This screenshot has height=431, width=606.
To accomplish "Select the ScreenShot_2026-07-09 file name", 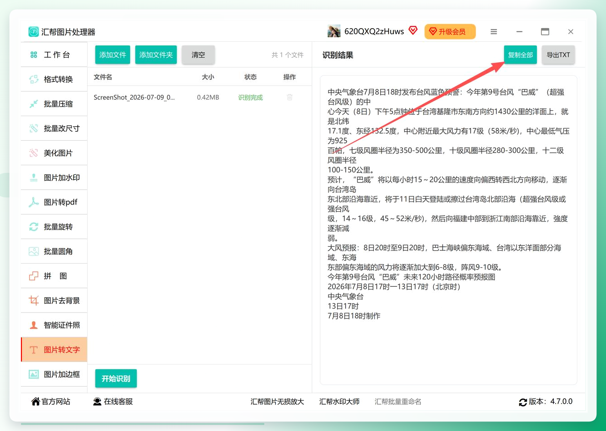I will (134, 97).
